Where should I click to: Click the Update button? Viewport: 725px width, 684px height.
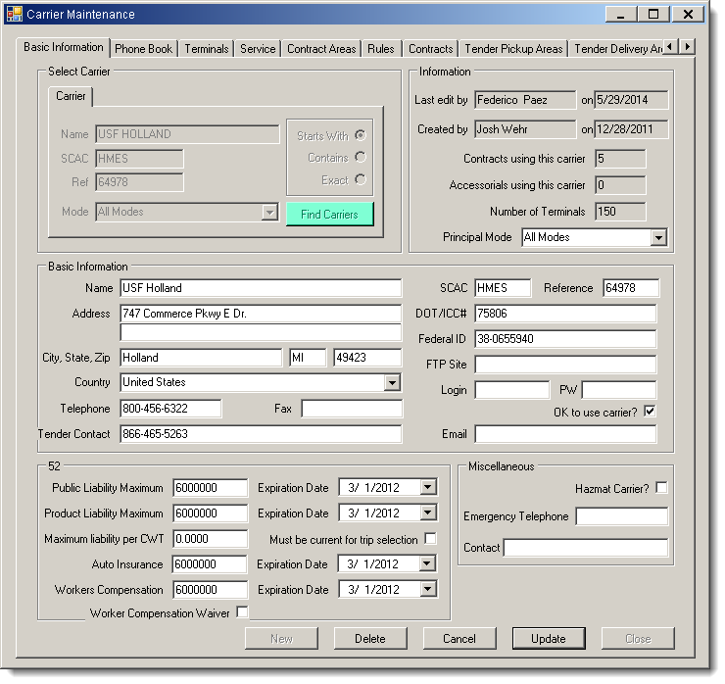click(549, 639)
